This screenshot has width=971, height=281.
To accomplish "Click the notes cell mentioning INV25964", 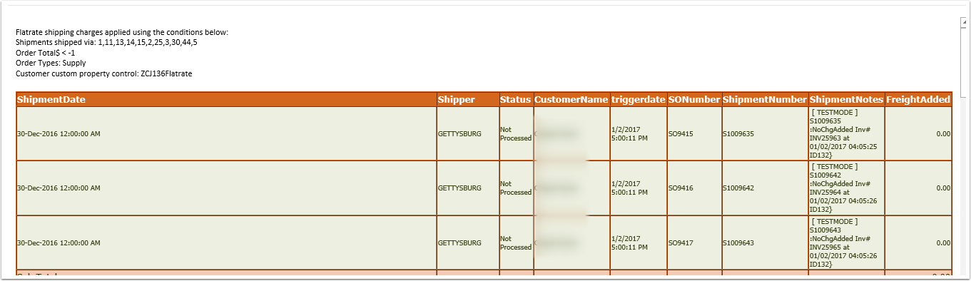I will 846,188.
